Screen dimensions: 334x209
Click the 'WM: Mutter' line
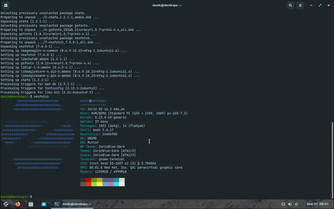[x=89, y=143]
